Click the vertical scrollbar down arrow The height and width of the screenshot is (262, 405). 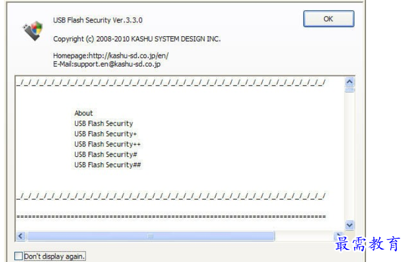[x=349, y=225]
